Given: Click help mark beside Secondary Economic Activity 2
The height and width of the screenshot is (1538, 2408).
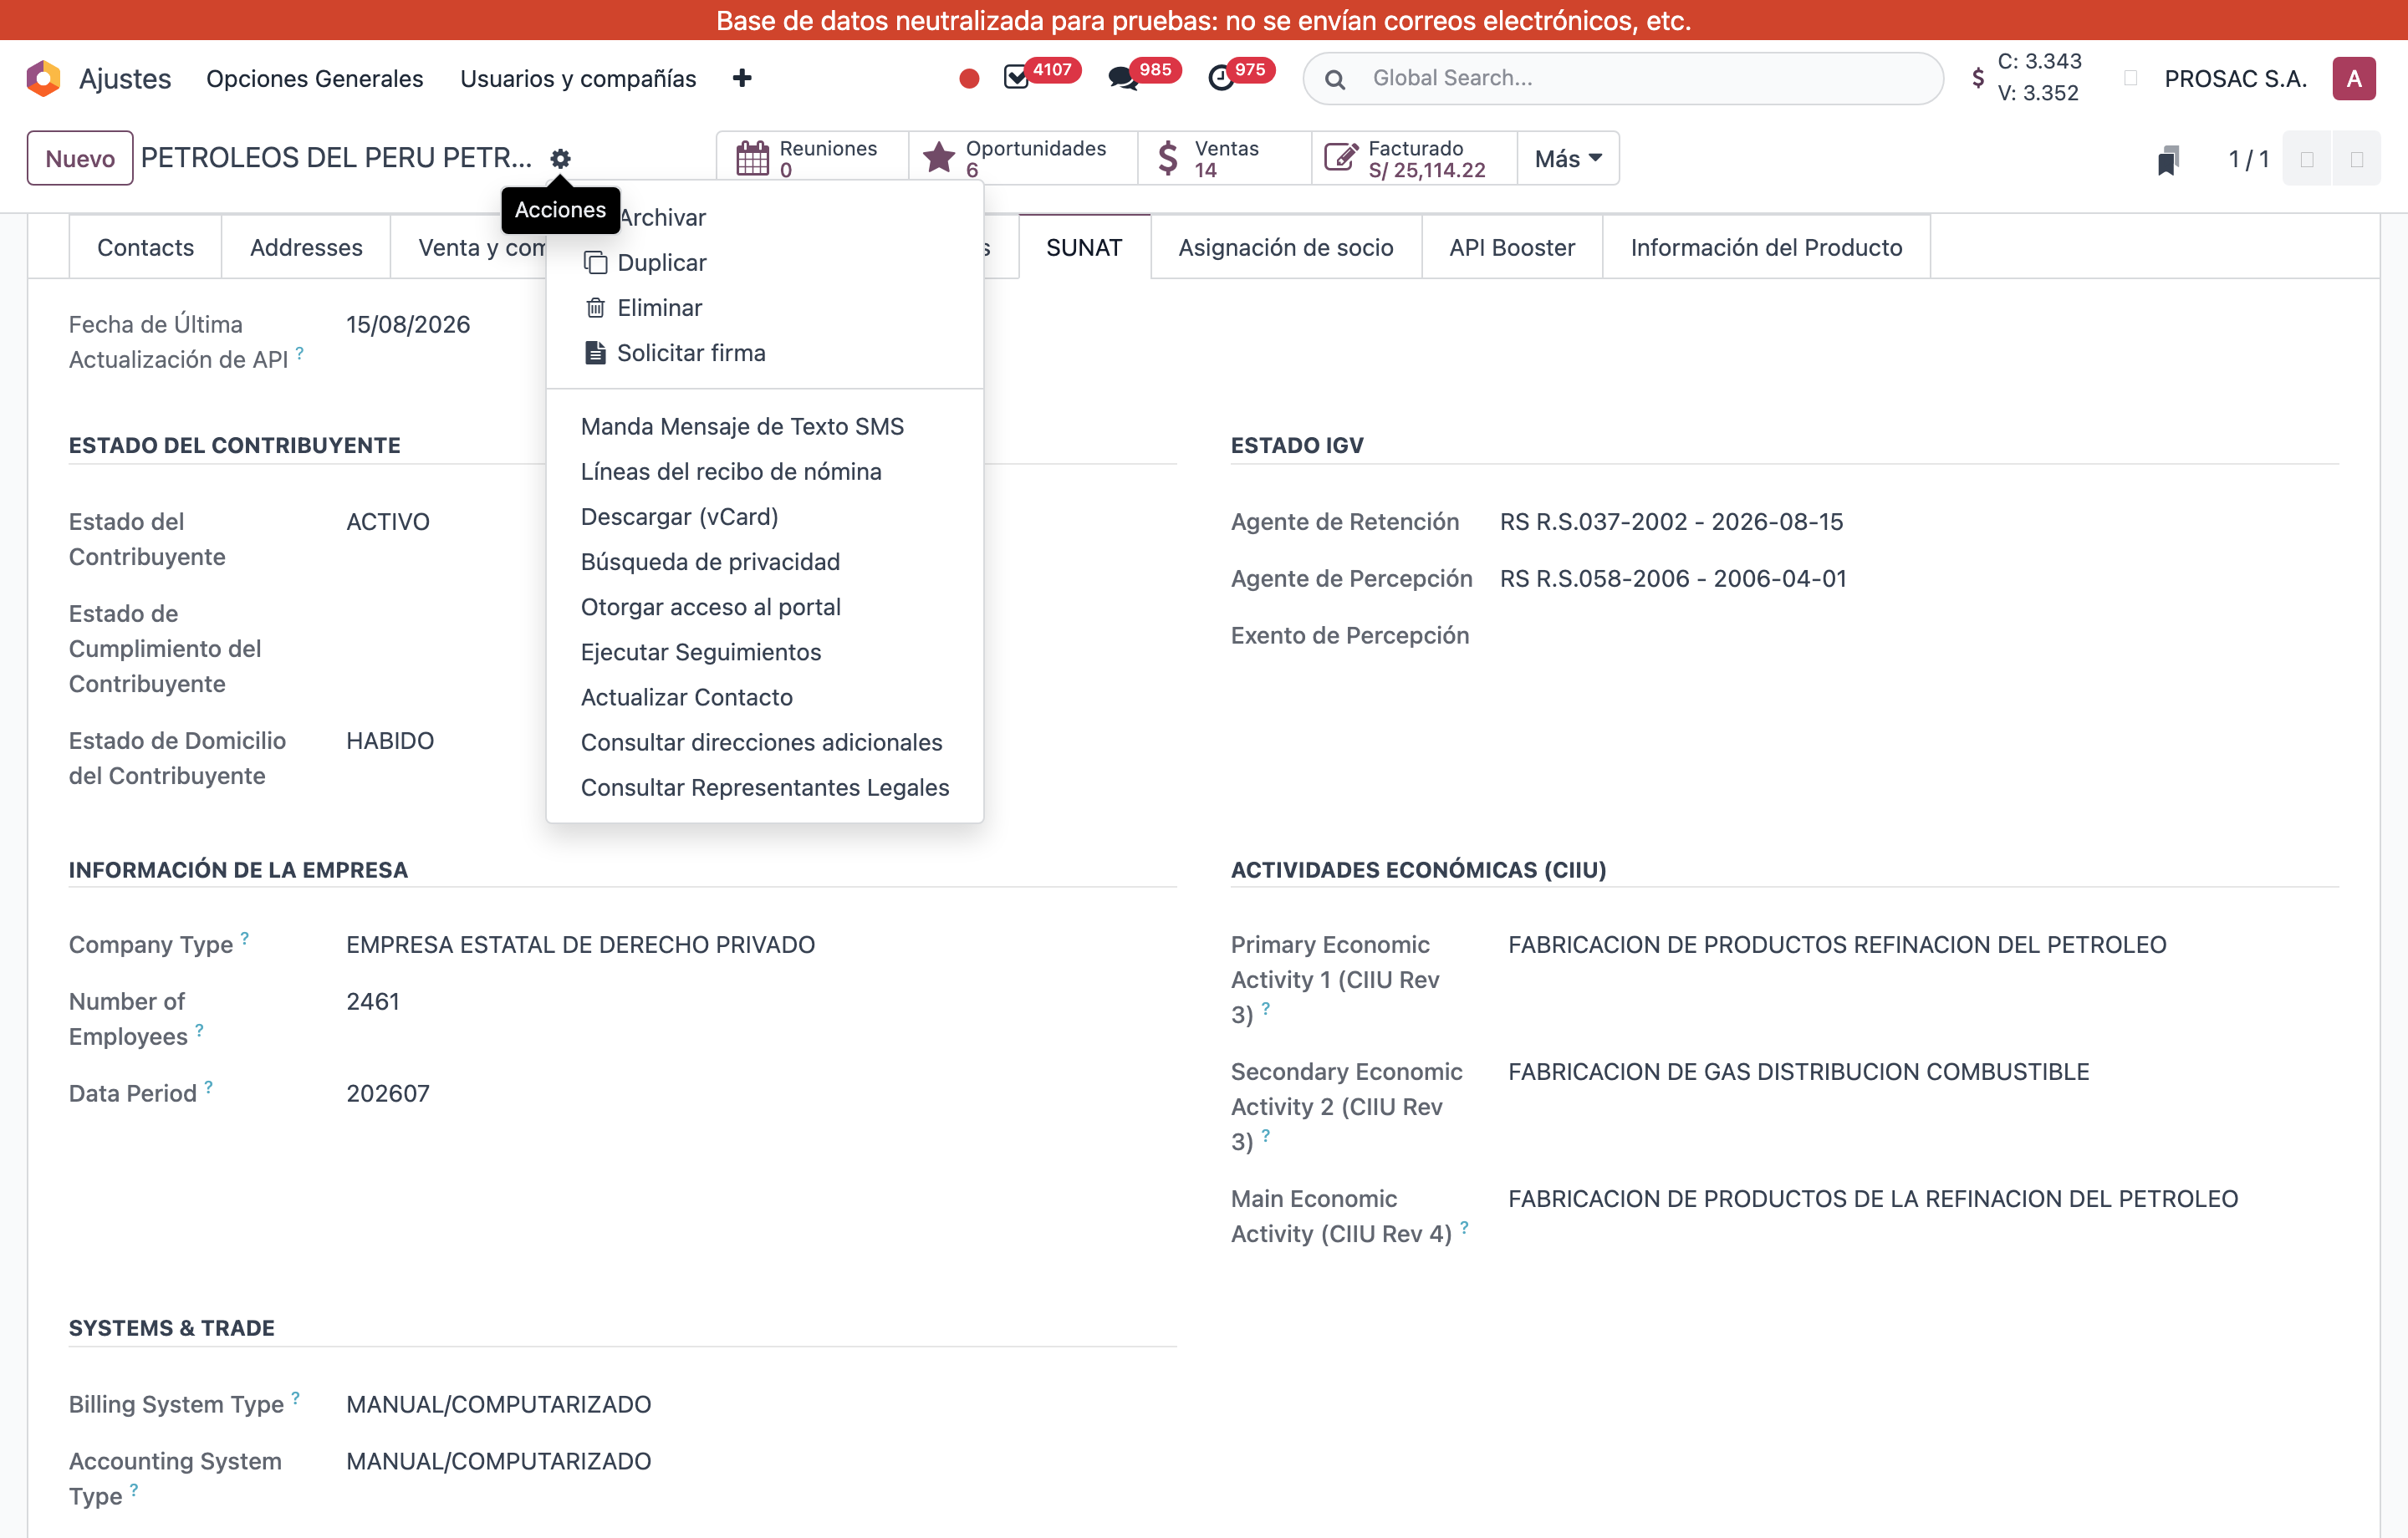Looking at the screenshot, I should [1265, 1134].
